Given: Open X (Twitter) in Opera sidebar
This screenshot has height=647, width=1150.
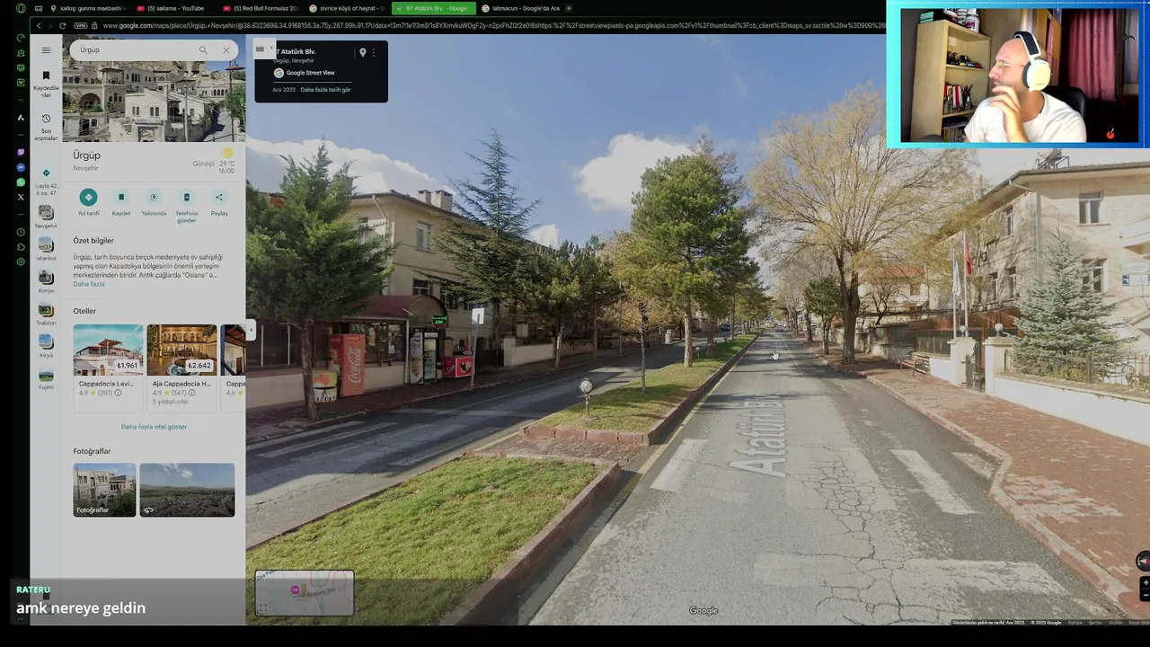Looking at the screenshot, I should pyautogui.click(x=21, y=197).
